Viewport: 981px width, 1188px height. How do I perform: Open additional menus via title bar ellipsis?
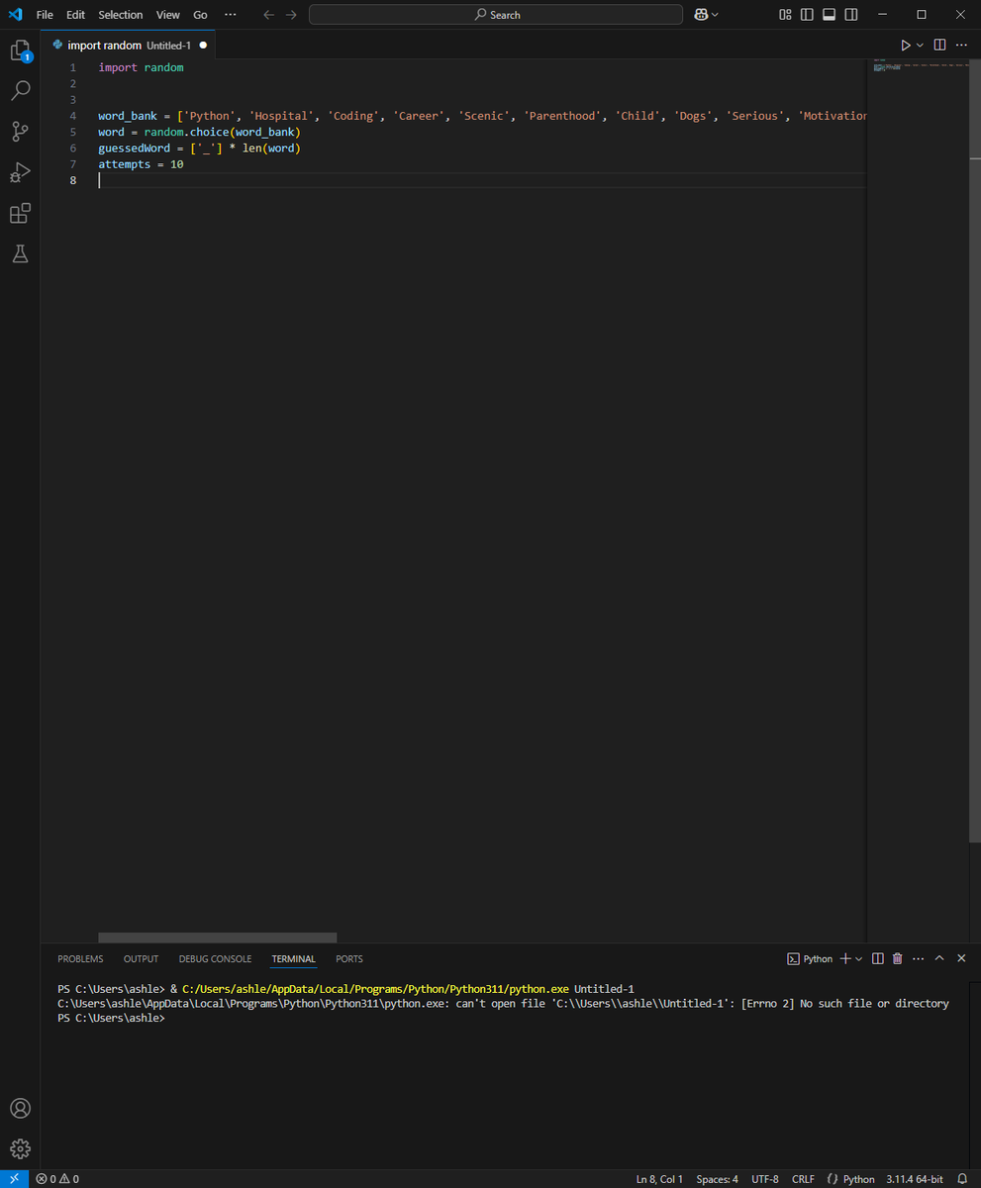tap(231, 15)
